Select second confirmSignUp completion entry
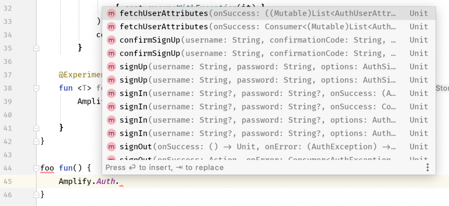 tap(269, 53)
